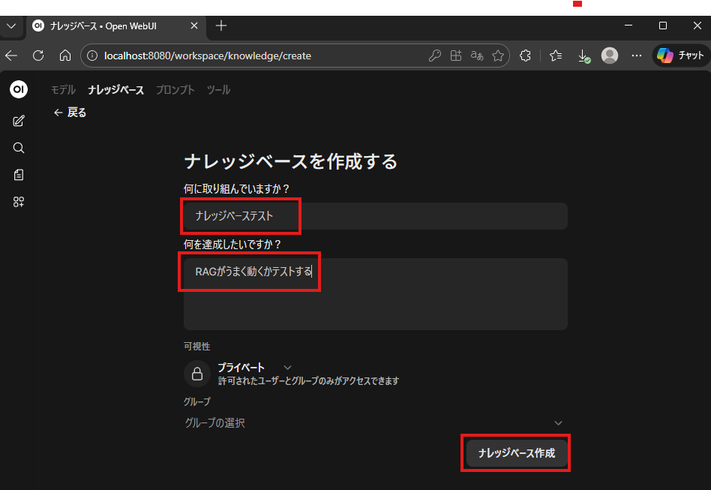Open search from the sidebar magnifier icon

click(19, 148)
